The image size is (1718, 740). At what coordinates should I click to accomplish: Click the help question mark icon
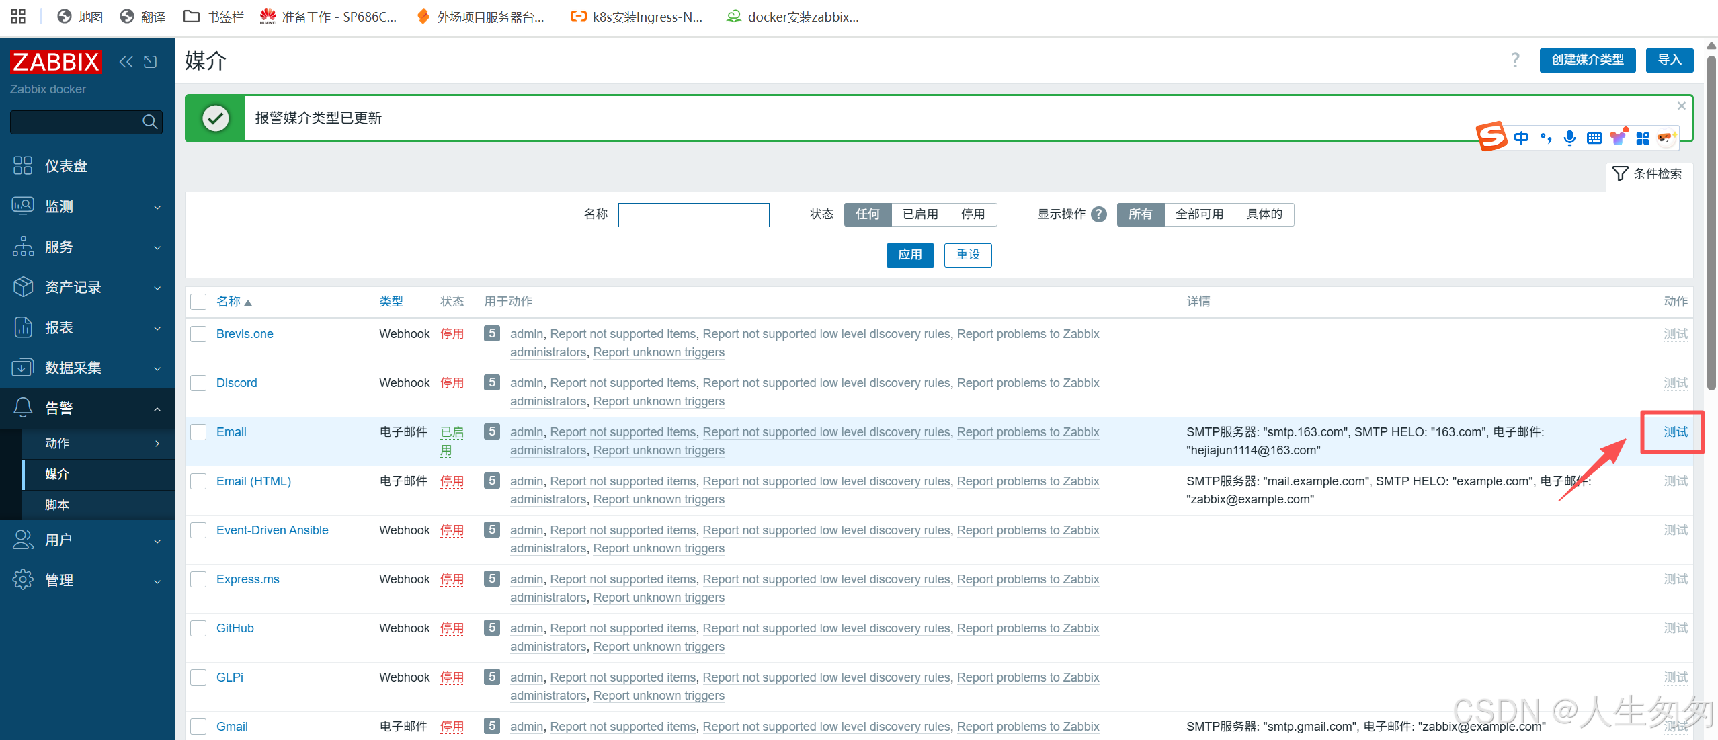click(1515, 60)
